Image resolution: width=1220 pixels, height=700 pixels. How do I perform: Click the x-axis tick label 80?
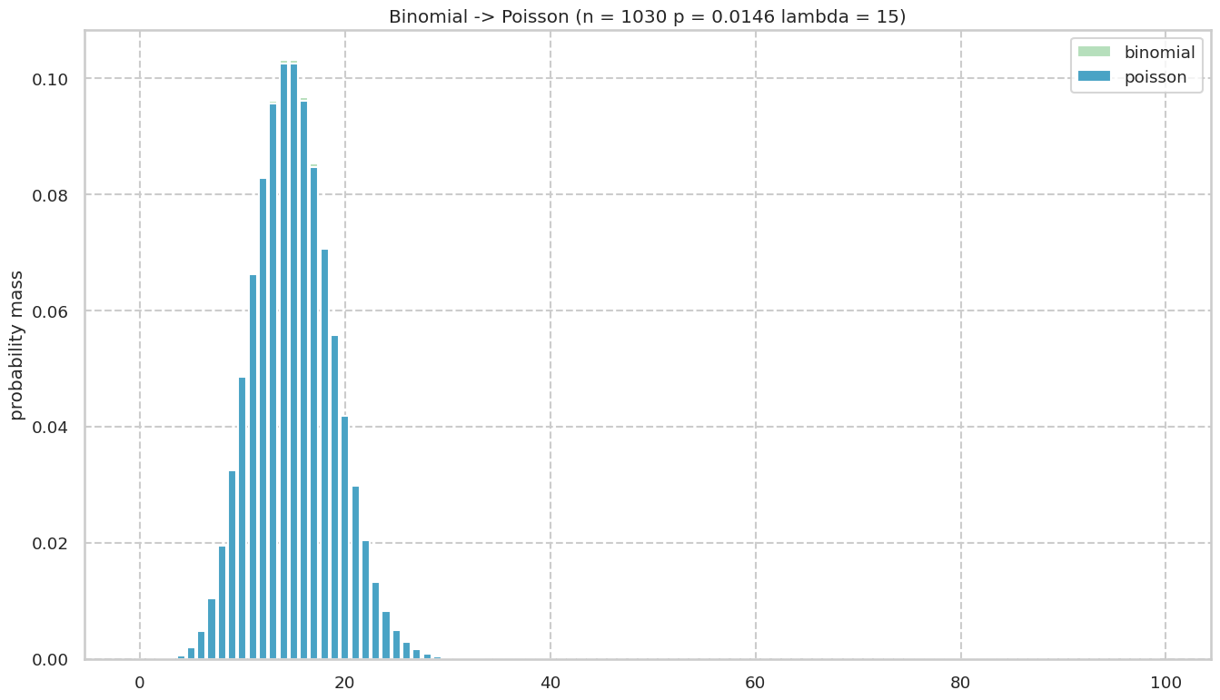961,682
